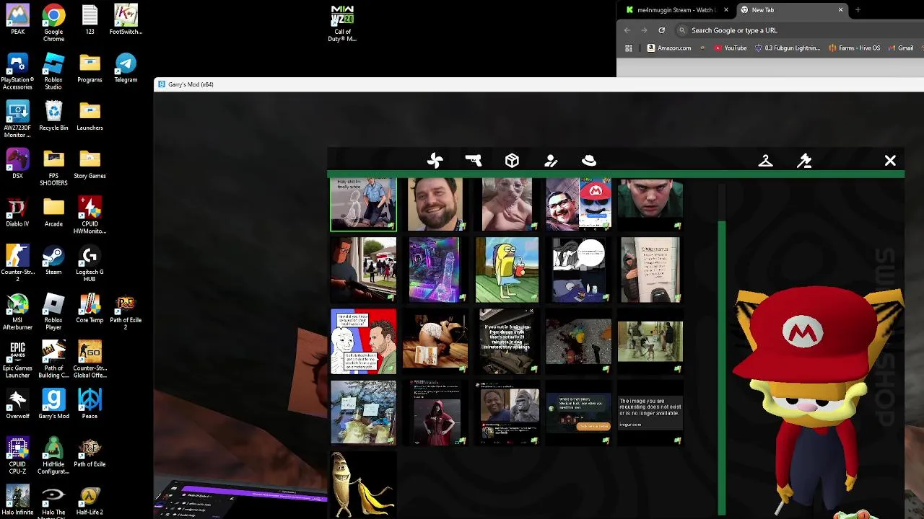Select the Path of Exile 2 desktop icon
Screen dimensions: 924x519
point(126,311)
